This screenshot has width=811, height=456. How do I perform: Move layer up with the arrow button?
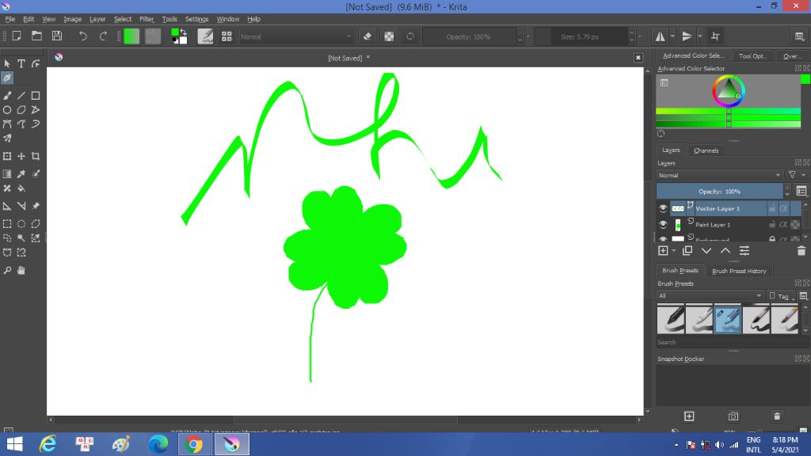[725, 251]
